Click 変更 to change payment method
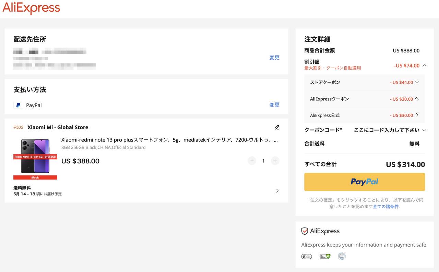This screenshot has height=272, width=439. [274, 105]
